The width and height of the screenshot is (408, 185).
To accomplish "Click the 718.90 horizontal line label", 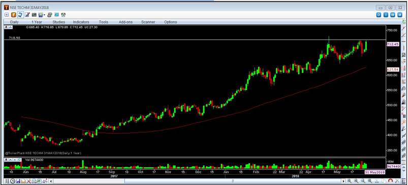I will (x=15, y=38).
